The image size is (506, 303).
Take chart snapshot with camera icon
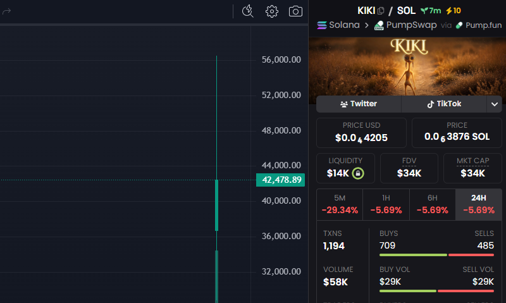click(295, 11)
